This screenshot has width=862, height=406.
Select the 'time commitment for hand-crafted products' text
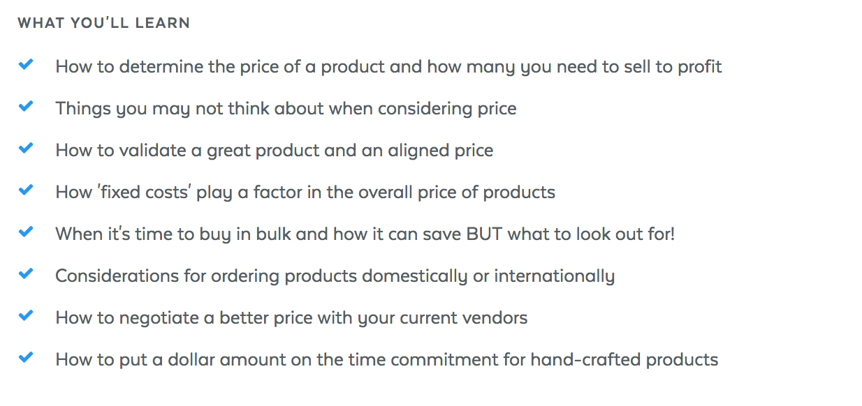387,360
